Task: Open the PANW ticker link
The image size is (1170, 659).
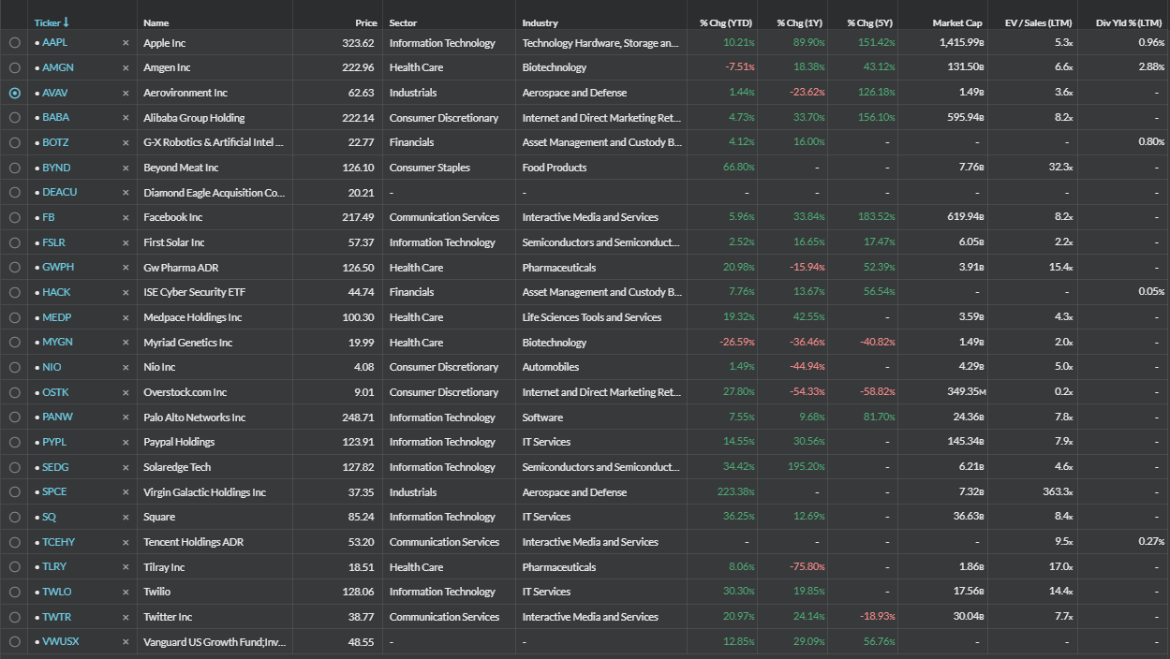Action: [57, 417]
